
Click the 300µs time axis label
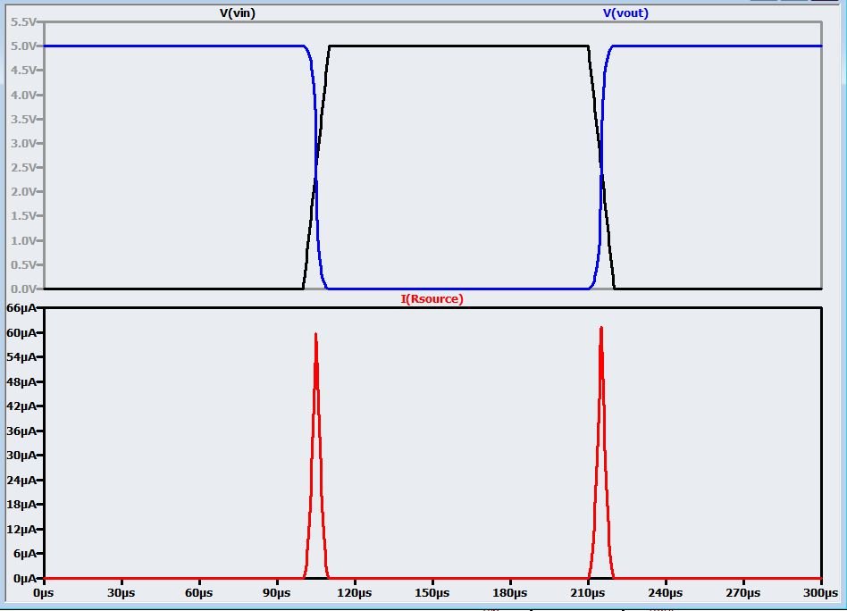click(x=820, y=592)
